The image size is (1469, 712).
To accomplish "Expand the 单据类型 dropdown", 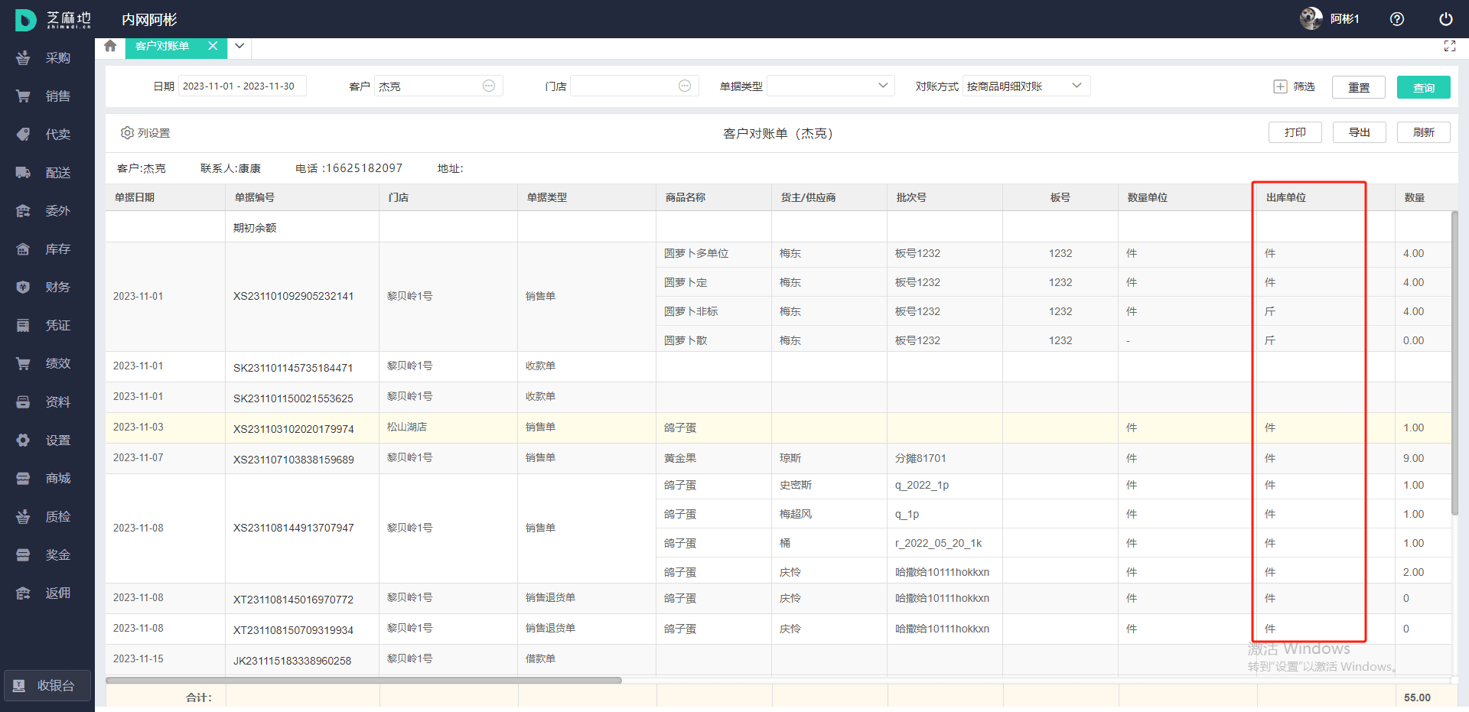I will pos(831,86).
